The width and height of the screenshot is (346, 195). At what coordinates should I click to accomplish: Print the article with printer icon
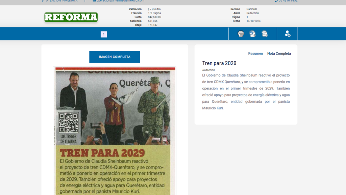(241, 34)
